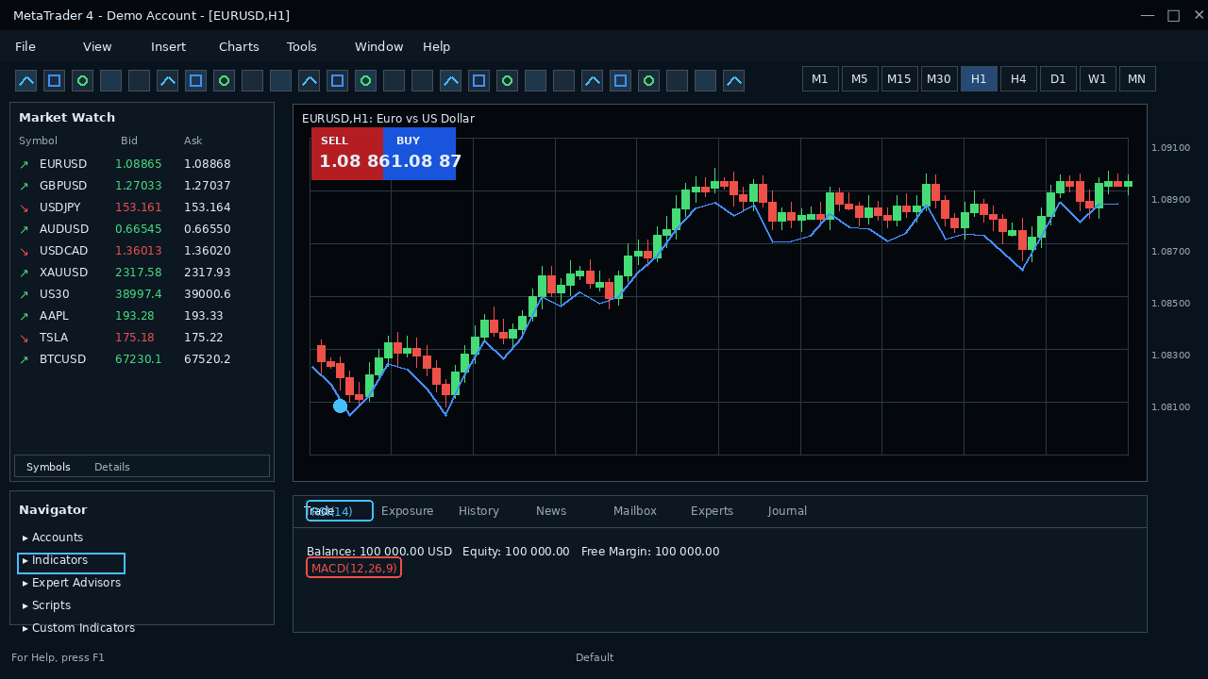Change the chart period to H4

tap(1018, 79)
